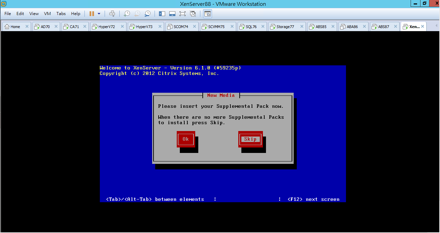The height and width of the screenshot is (233, 440).
Task: Open the power options dropdown arrow
Action: [99, 14]
